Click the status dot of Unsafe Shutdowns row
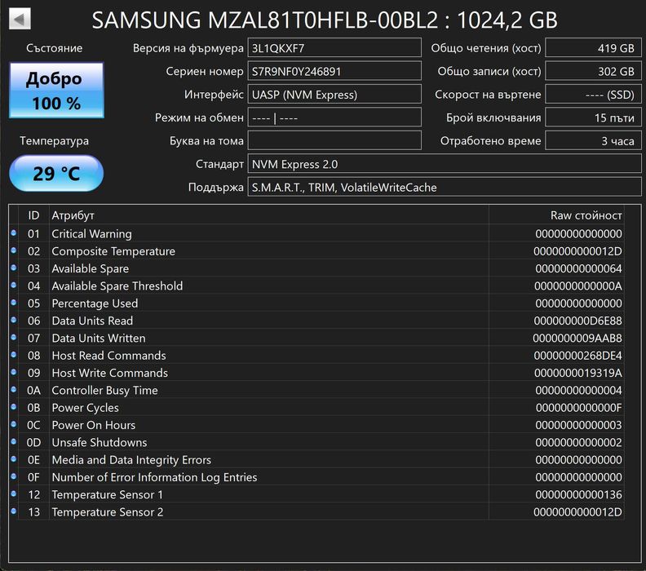The height and width of the screenshot is (571, 646). [x=14, y=441]
